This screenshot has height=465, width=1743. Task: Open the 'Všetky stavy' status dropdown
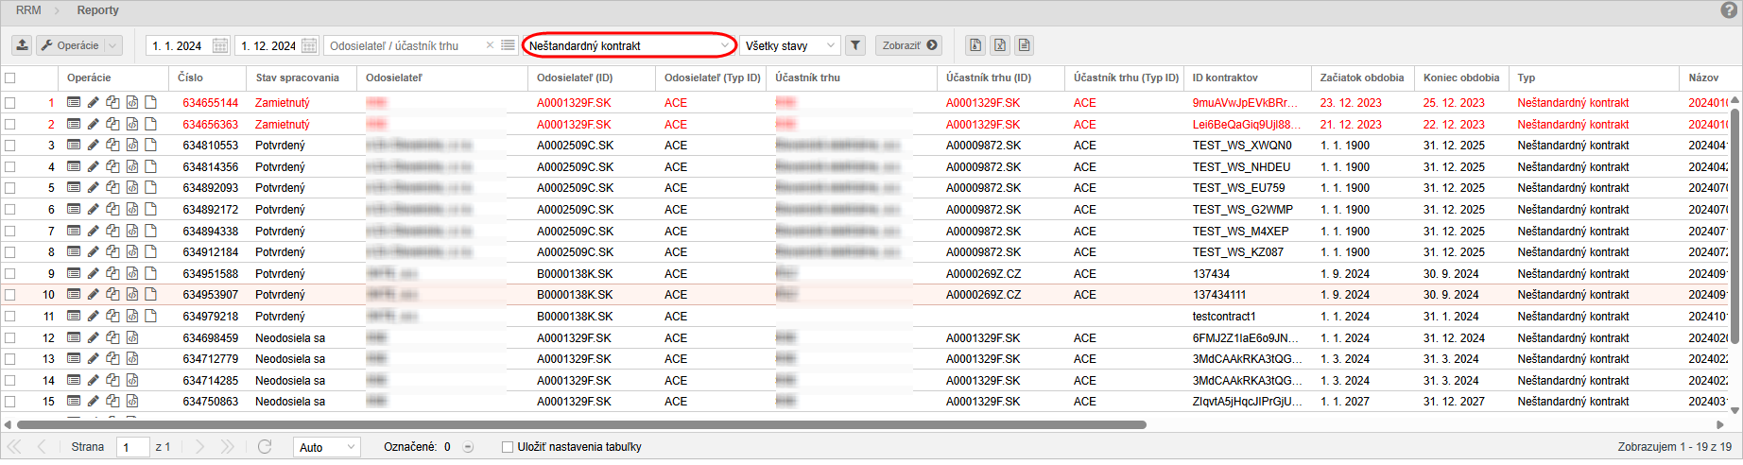click(x=830, y=45)
